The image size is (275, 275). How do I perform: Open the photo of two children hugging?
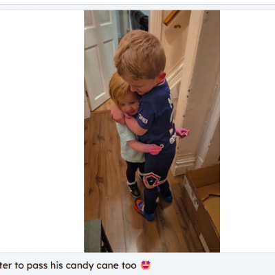[152, 131]
